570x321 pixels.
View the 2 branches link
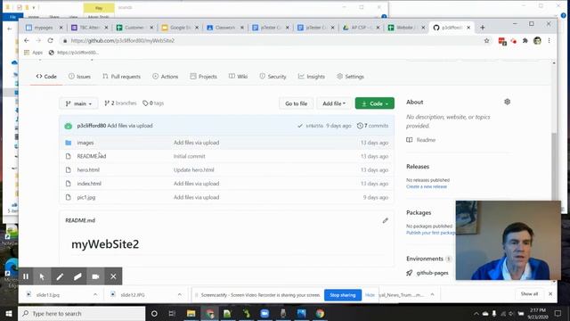pyautogui.click(x=120, y=103)
